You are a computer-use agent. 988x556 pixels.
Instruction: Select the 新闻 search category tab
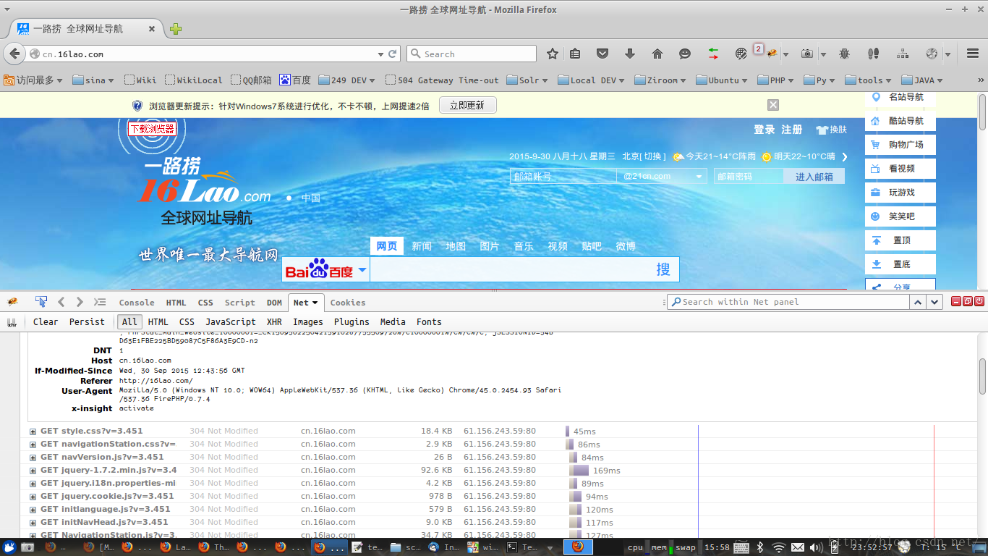click(x=422, y=246)
